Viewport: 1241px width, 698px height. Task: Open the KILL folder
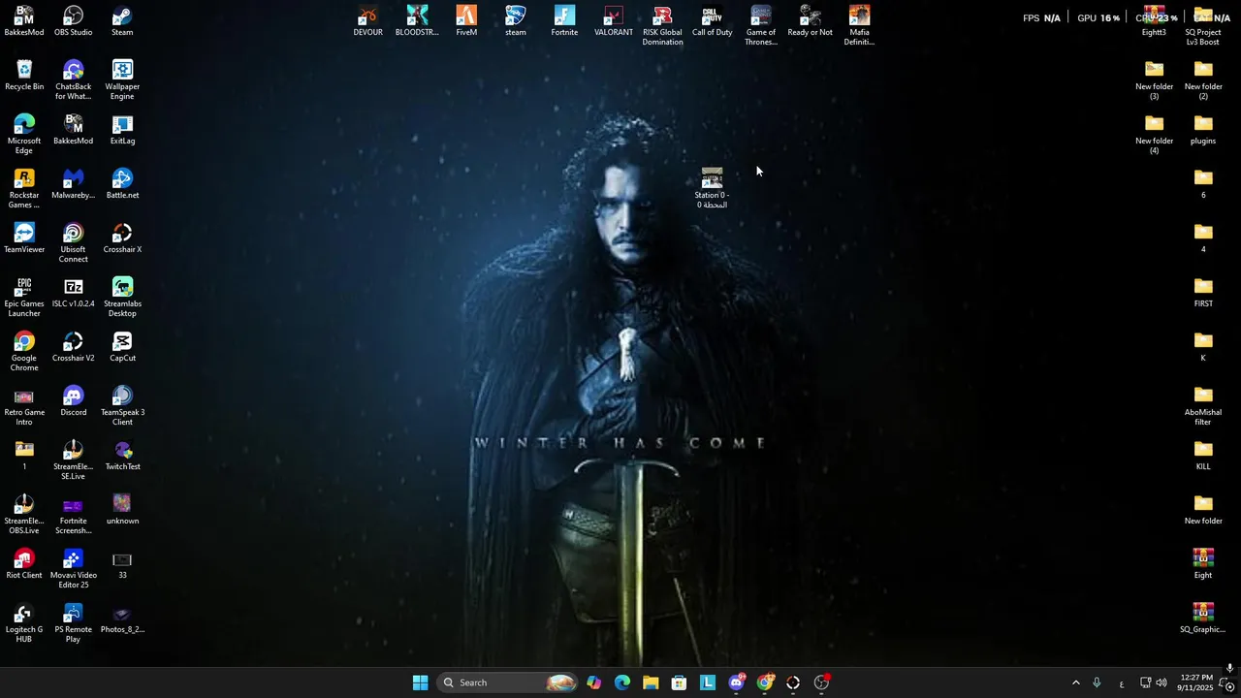[x=1203, y=456]
